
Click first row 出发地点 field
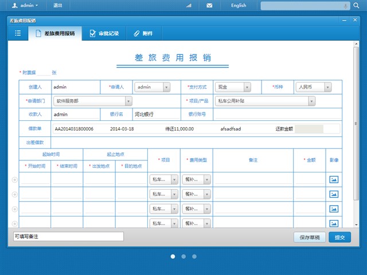99,179
